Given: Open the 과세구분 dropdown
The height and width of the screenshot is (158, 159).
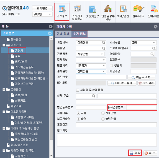Looking at the screenshot, I should [143, 42].
